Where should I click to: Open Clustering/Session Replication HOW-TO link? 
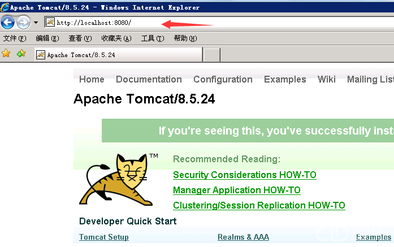[259, 206]
